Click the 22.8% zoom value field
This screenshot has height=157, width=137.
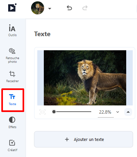(x=105, y=112)
